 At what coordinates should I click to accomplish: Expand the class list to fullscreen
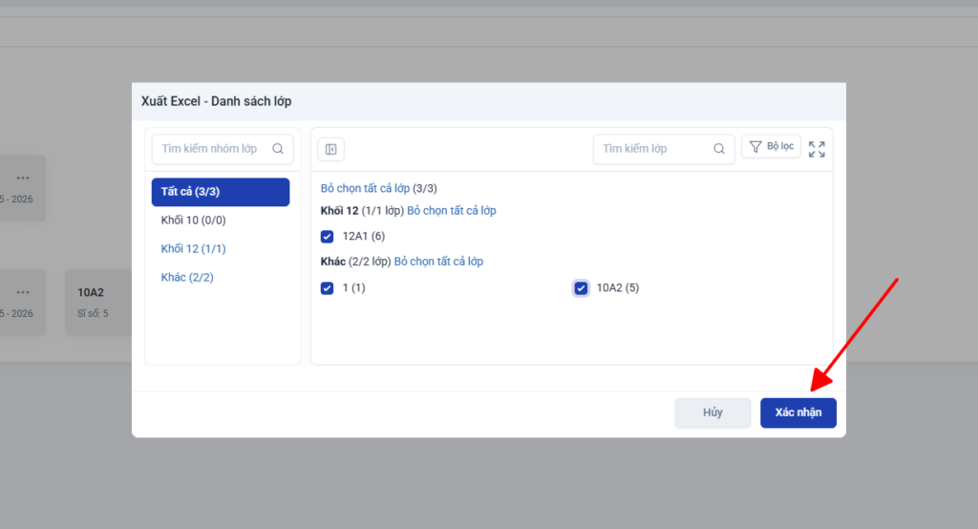pos(817,149)
